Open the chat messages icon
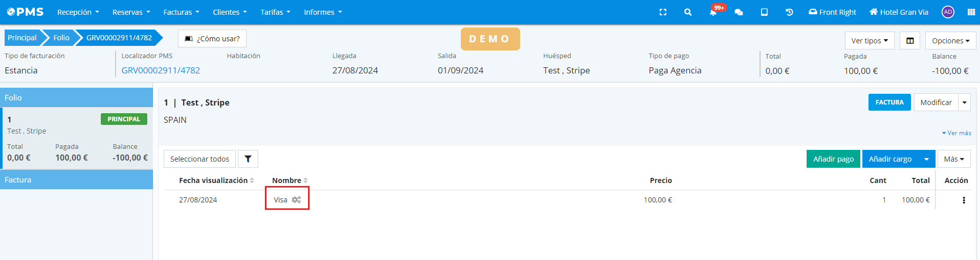 pyautogui.click(x=739, y=12)
